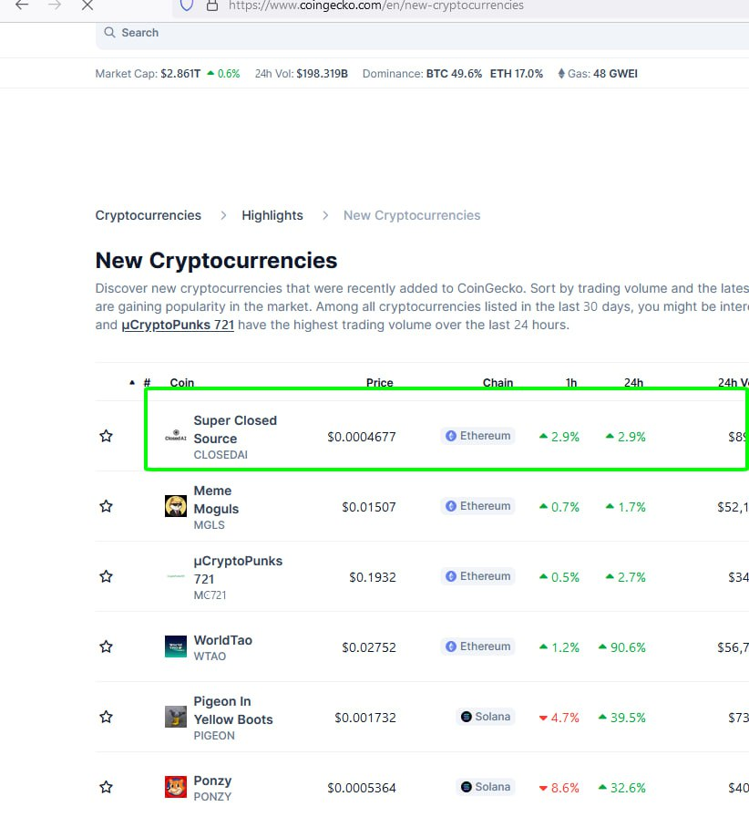Click the $0.0005364 price cell

click(x=362, y=788)
